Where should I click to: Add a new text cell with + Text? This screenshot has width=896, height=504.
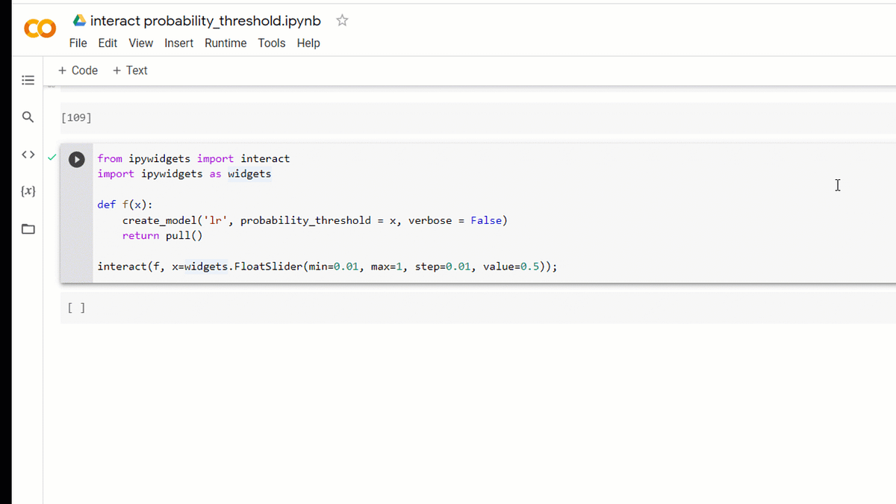(129, 70)
